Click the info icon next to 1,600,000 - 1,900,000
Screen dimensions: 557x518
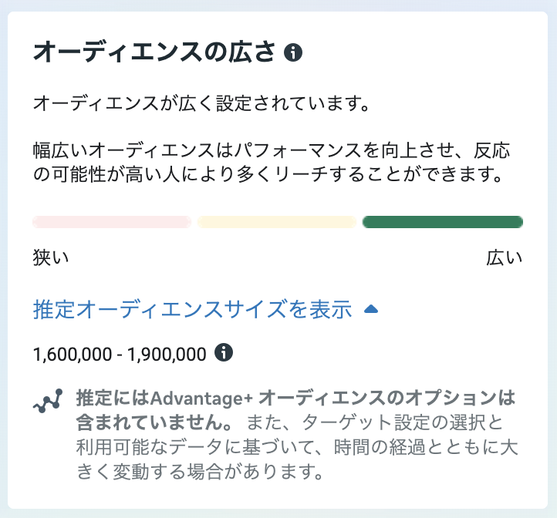(x=224, y=353)
